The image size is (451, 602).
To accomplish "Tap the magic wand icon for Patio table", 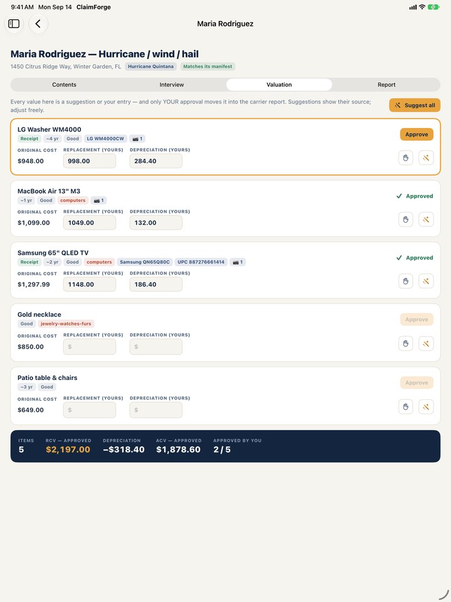I will [426, 407].
